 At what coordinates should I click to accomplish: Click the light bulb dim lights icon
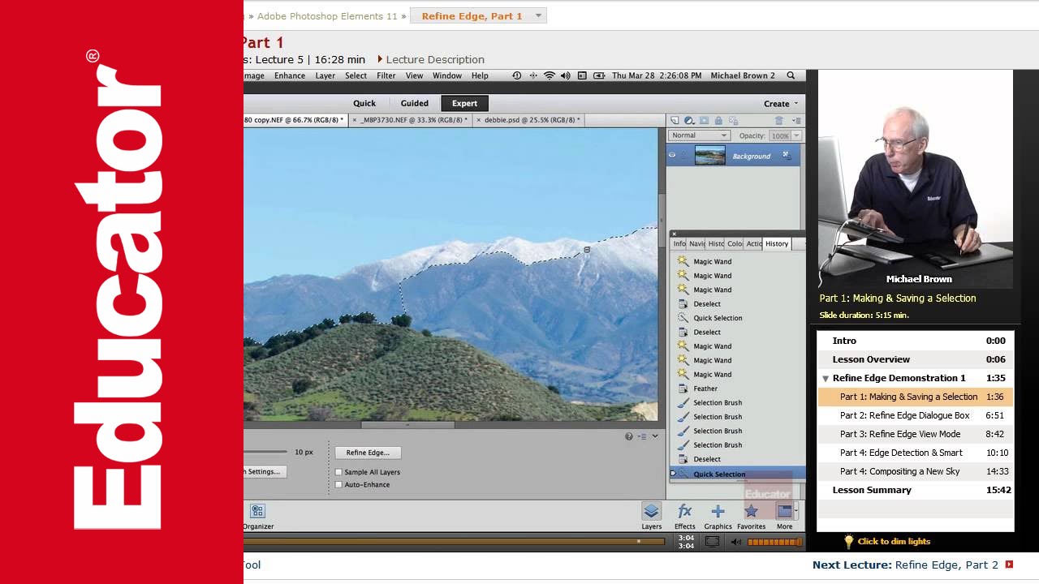(x=848, y=541)
